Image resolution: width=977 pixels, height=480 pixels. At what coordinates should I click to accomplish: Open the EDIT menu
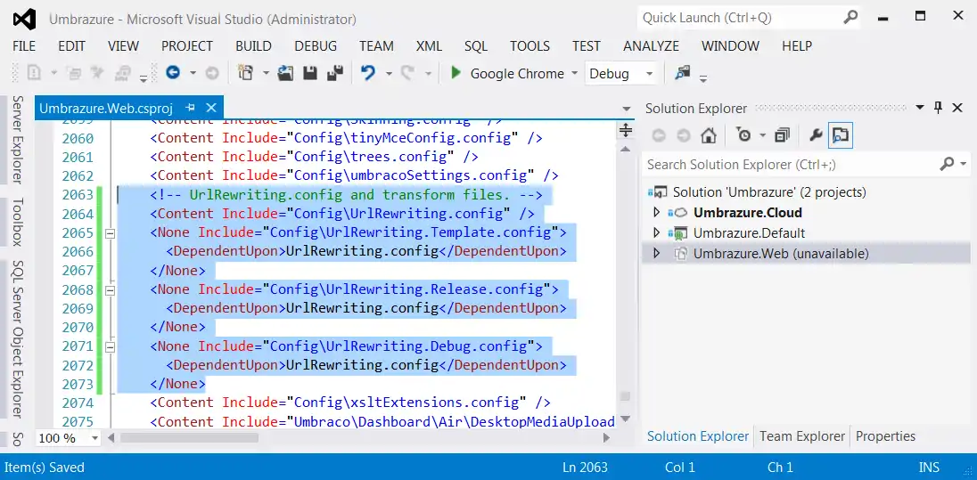pos(71,46)
